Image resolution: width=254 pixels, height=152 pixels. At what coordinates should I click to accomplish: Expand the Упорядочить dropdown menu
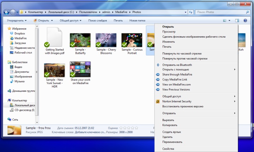click(17, 20)
